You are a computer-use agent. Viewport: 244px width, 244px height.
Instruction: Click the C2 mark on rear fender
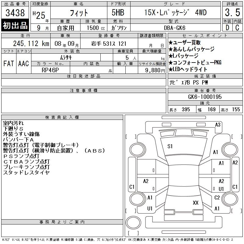pyautogui.click(x=217, y=197)
